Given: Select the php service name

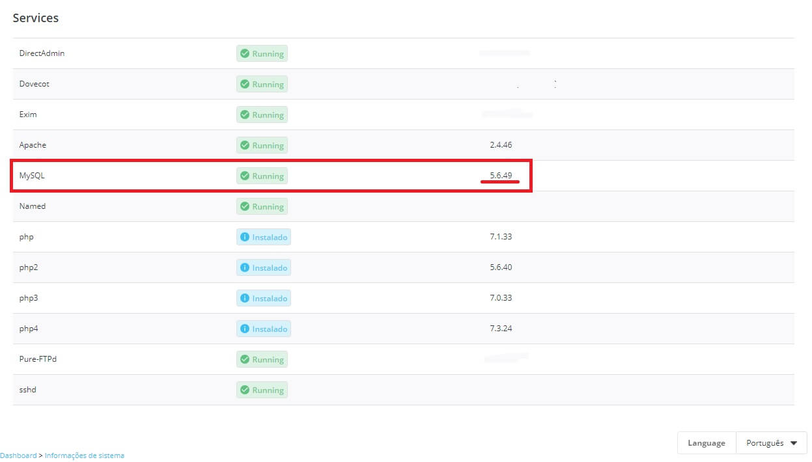Looking at the screenshot, I should tap(26, 238).
